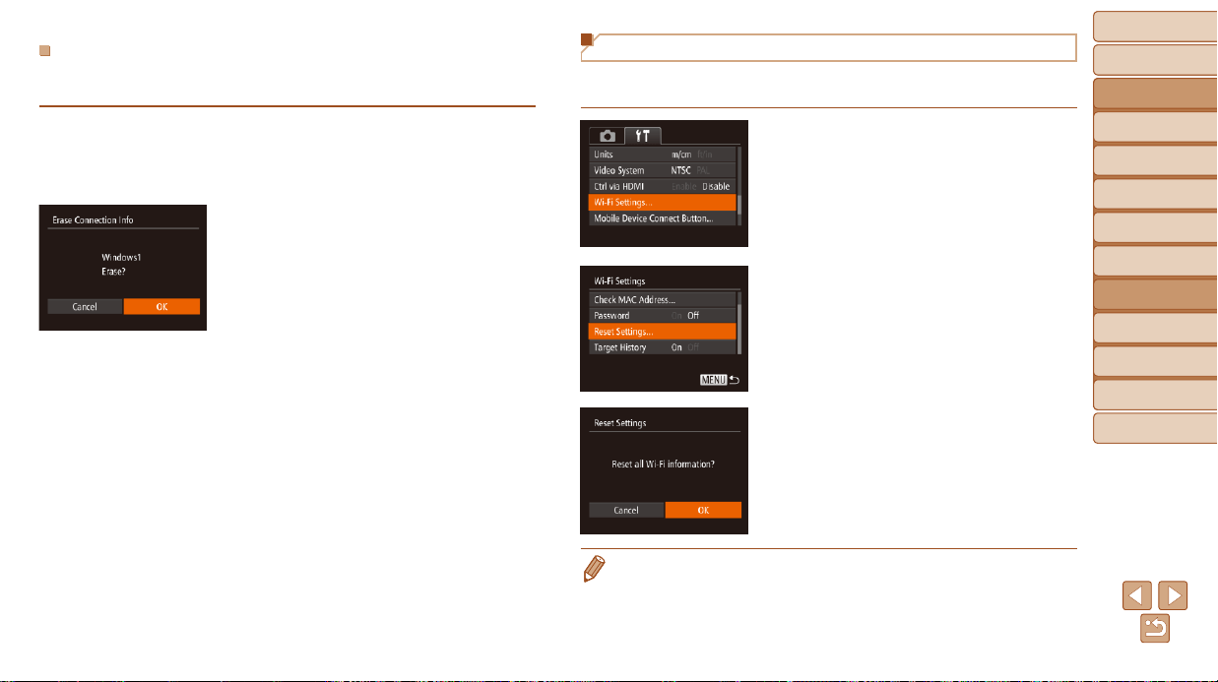Go to the next page arrow
Image resolution: width=1218 pixels, height=682 pixels.
click(1173, 595)
